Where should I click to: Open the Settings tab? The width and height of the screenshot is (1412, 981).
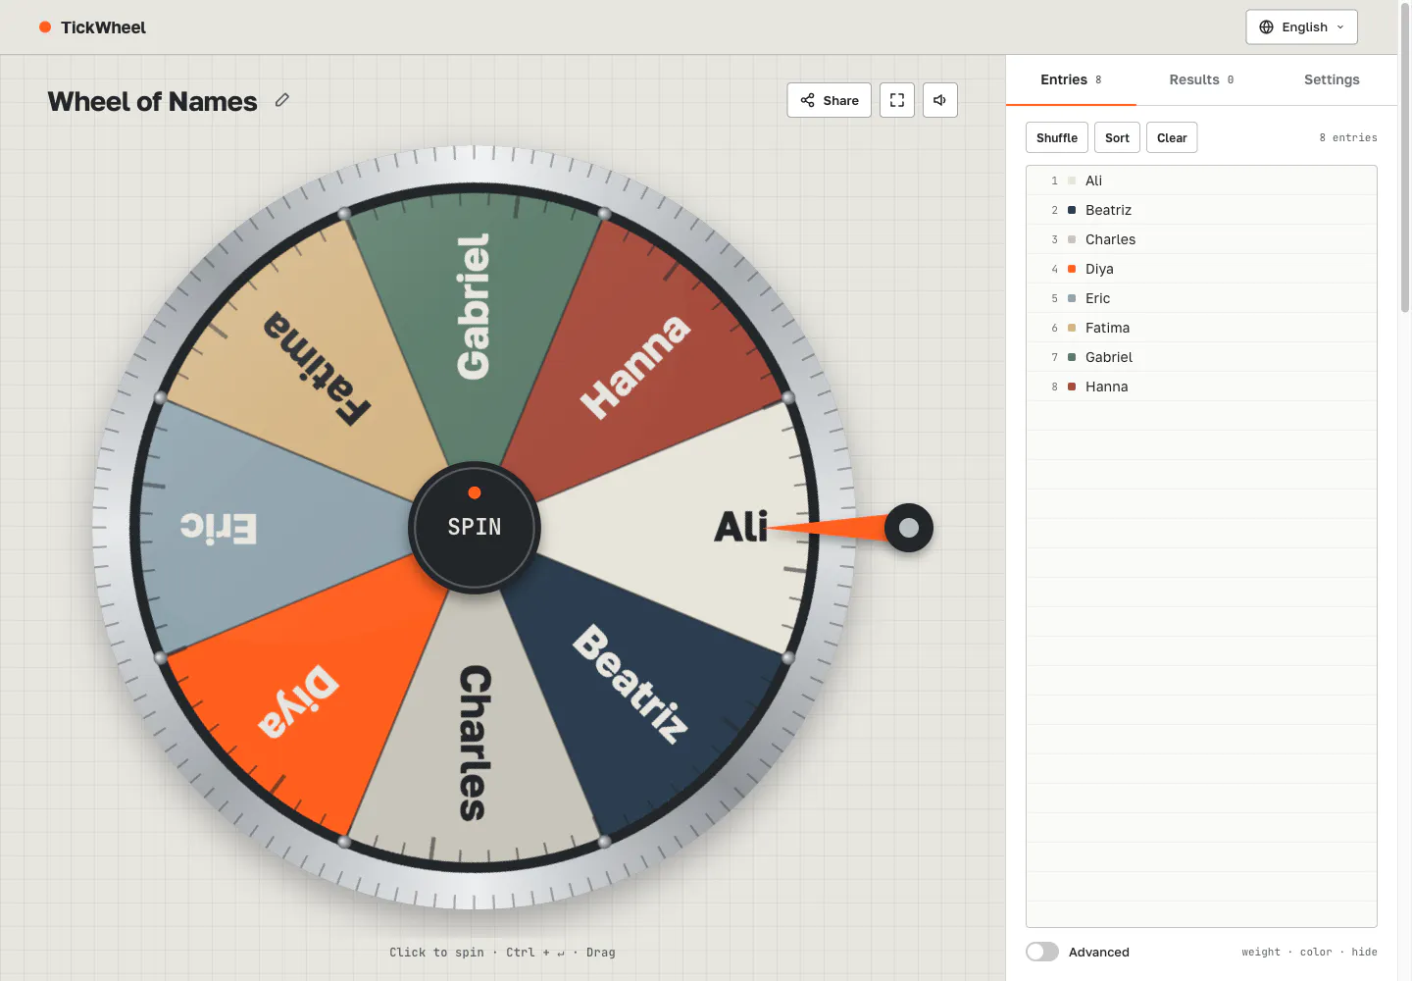coord(1332,79)
